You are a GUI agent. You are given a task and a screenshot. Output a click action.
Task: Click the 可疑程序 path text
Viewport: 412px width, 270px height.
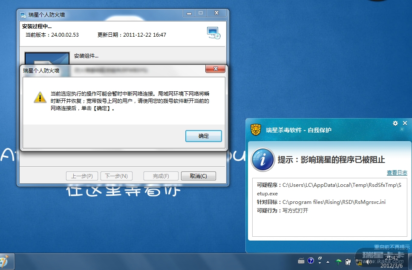click(x=329, y=189)
